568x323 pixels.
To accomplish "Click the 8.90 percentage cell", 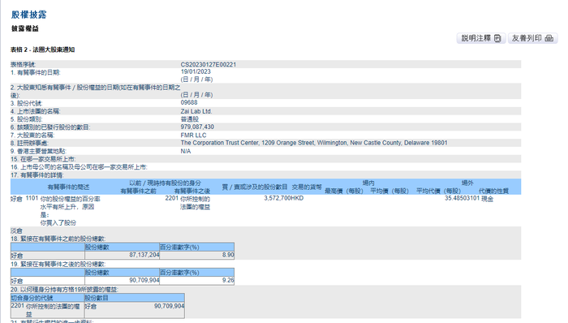I will [x=228, y=255].
